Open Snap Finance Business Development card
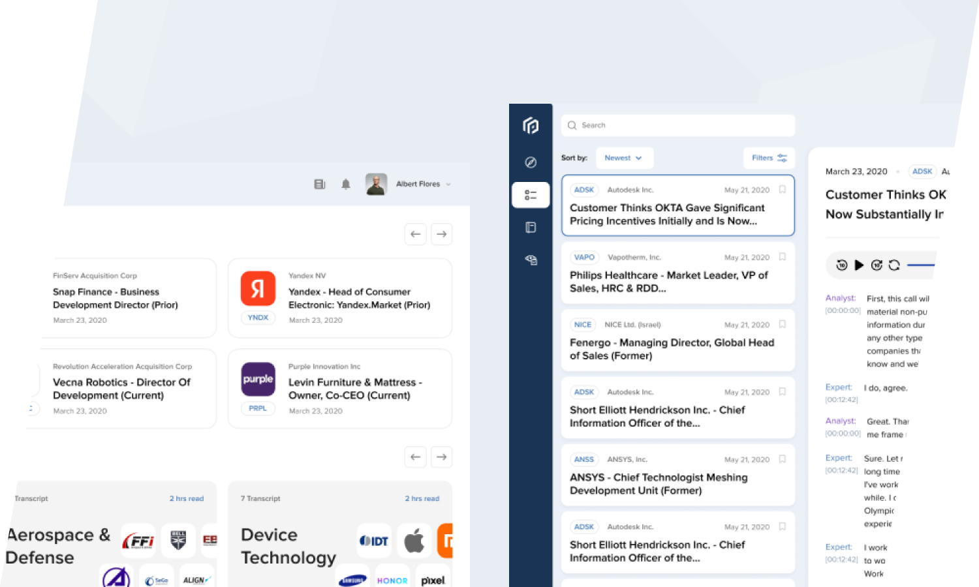This screenshot has height=587, width=979. click(x=129, y=298)
